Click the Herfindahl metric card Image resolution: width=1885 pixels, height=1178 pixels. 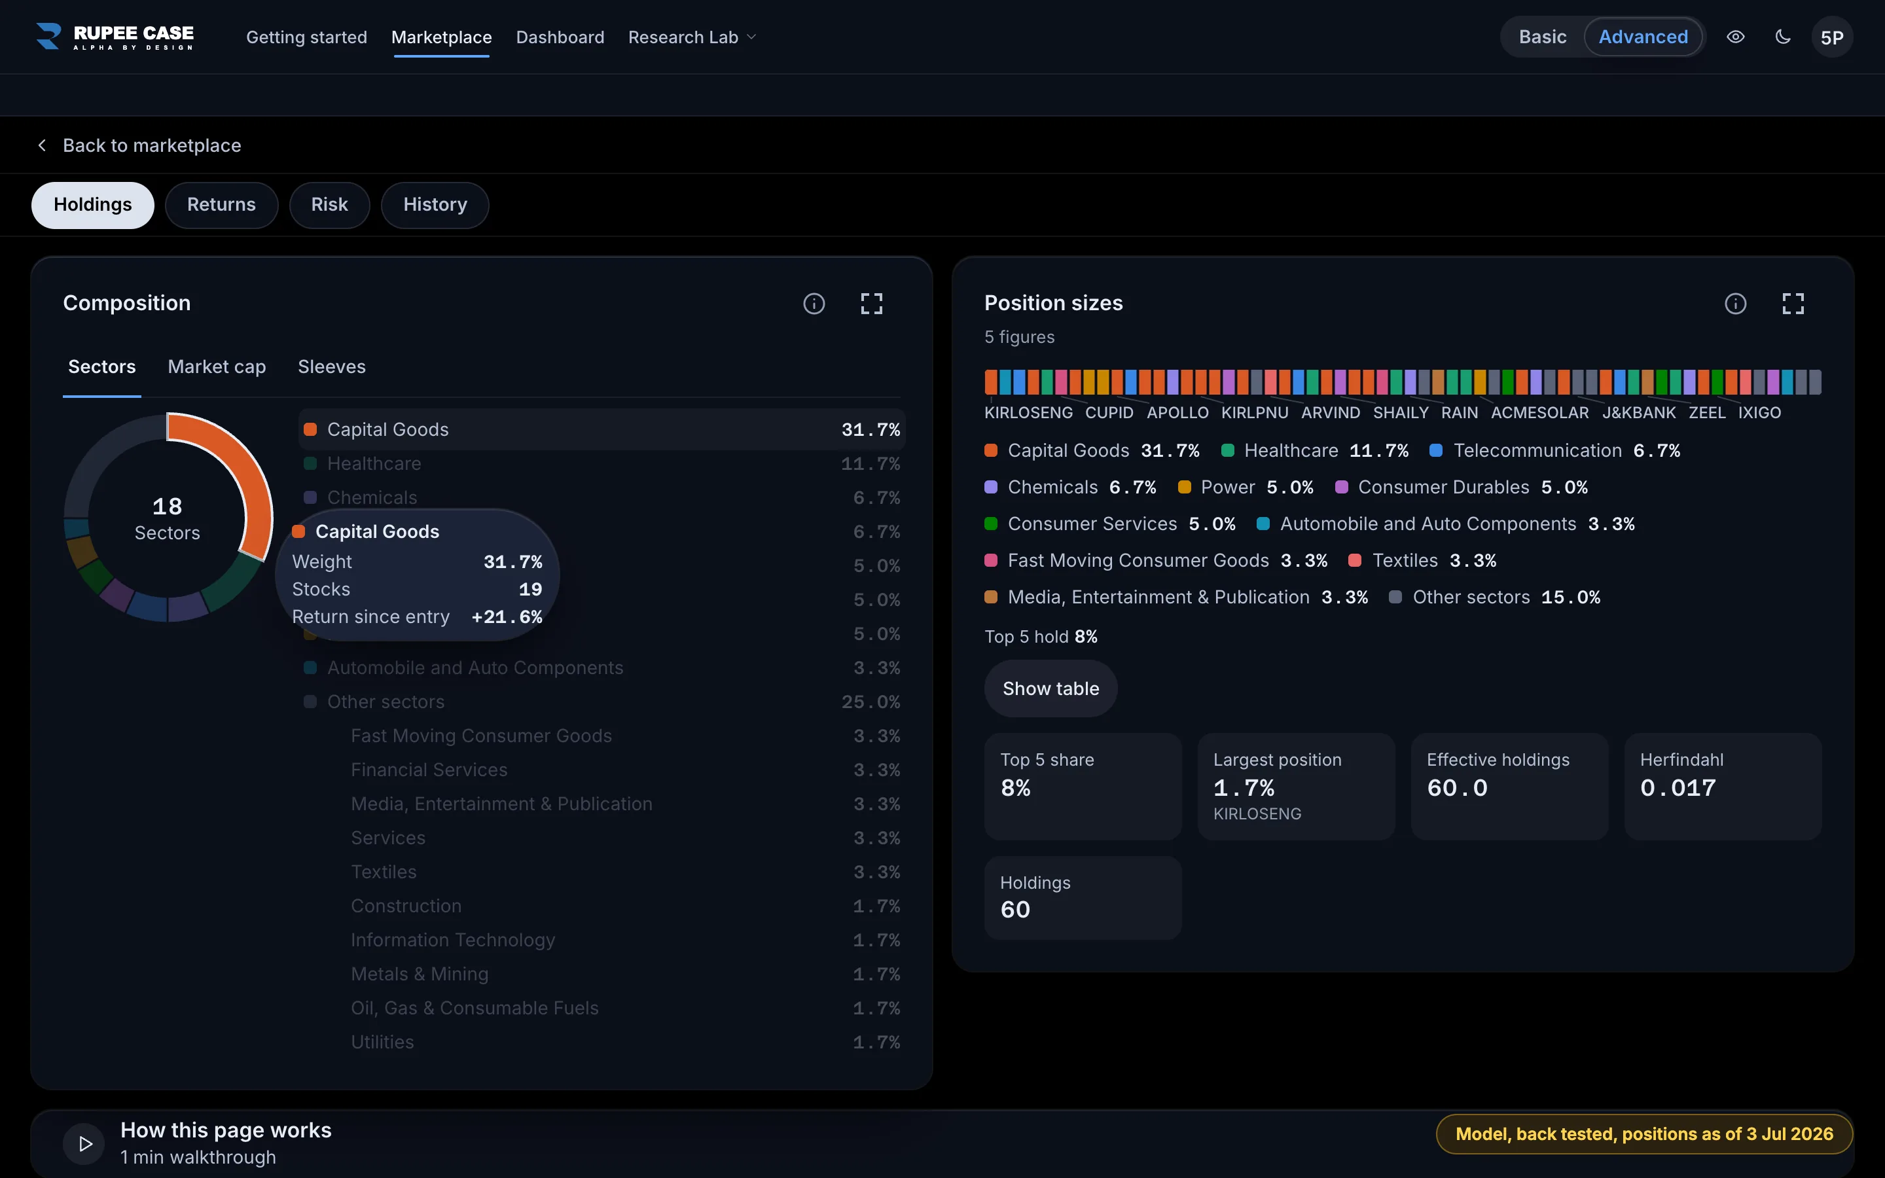1723,786
